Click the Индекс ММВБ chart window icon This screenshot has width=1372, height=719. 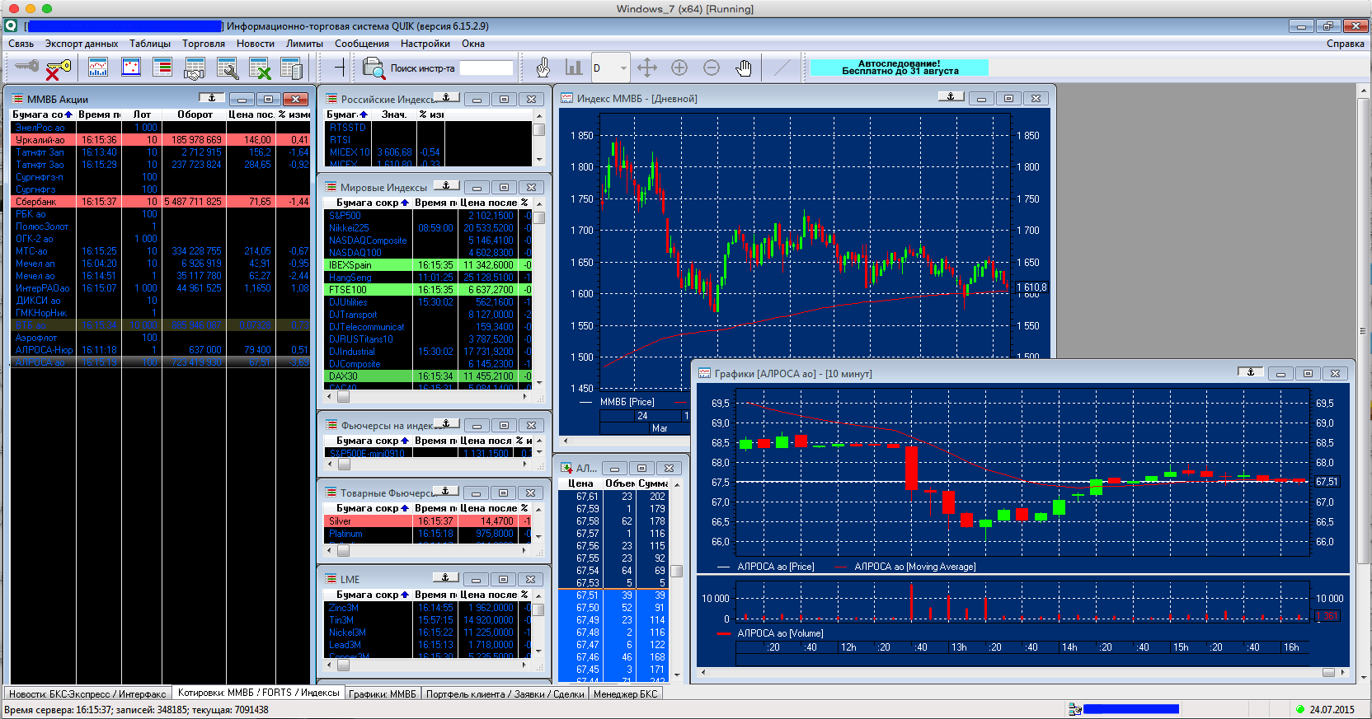[x=566, y=98]
